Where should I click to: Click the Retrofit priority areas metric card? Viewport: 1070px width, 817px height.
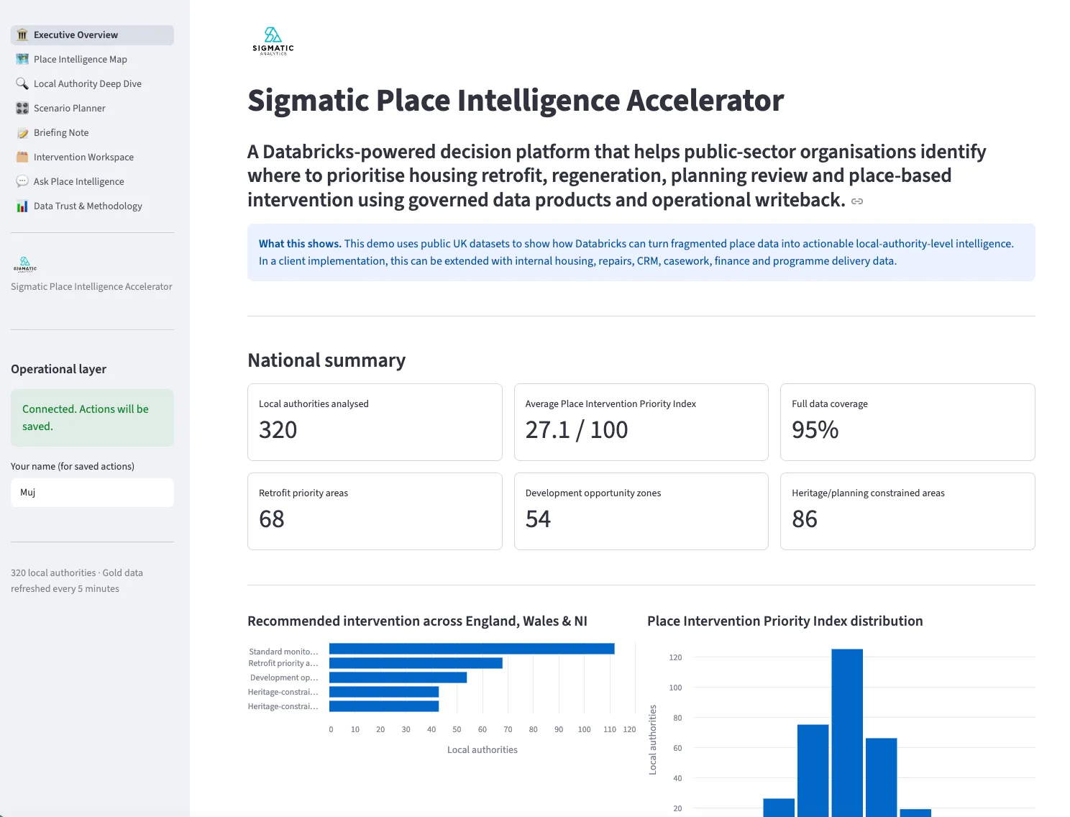[375, 511]
